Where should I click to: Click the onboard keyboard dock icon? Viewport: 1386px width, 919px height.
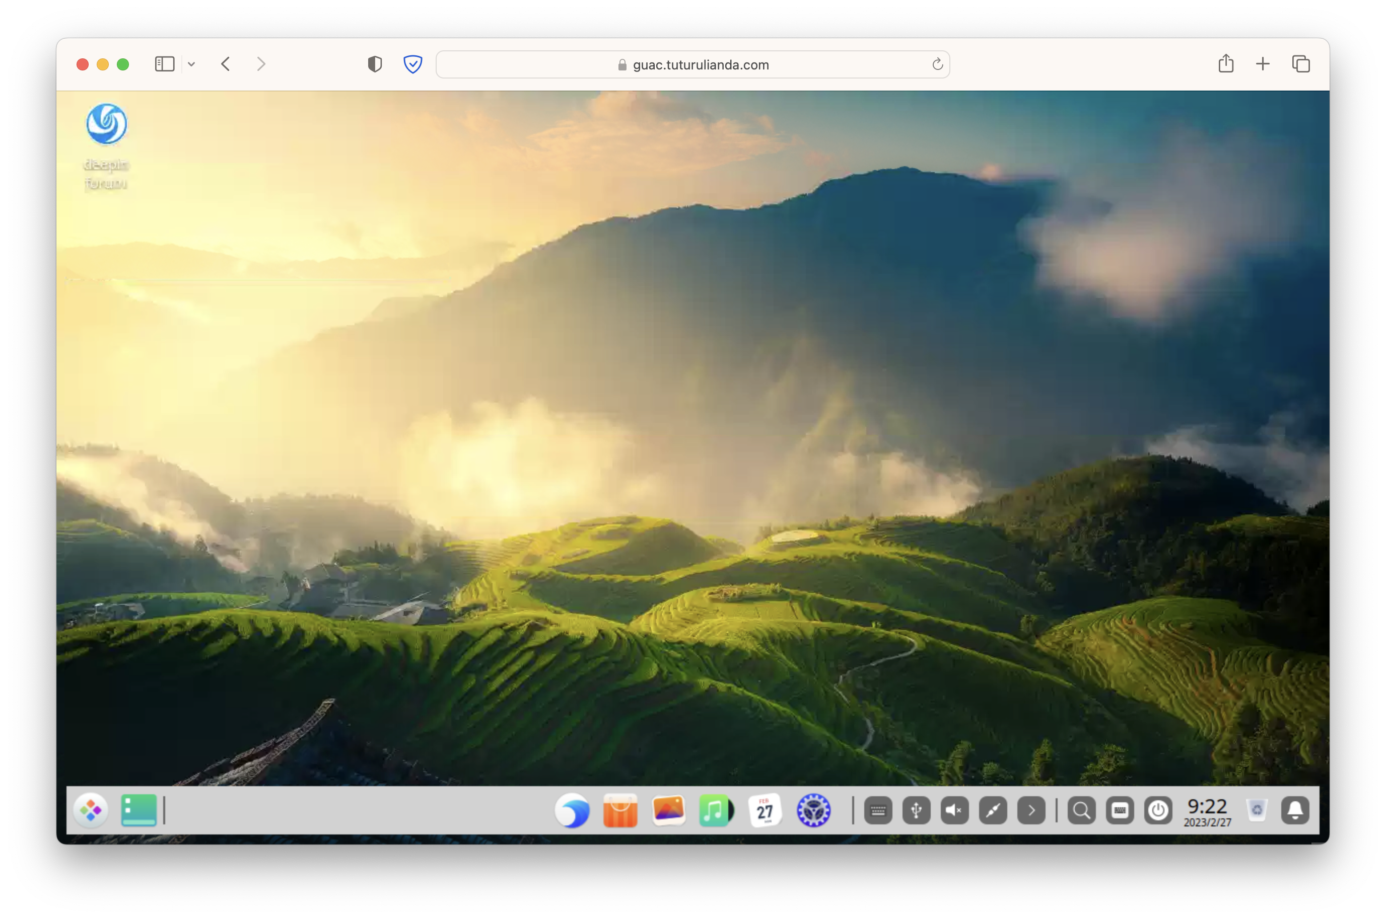click(x=1120, y=811)
